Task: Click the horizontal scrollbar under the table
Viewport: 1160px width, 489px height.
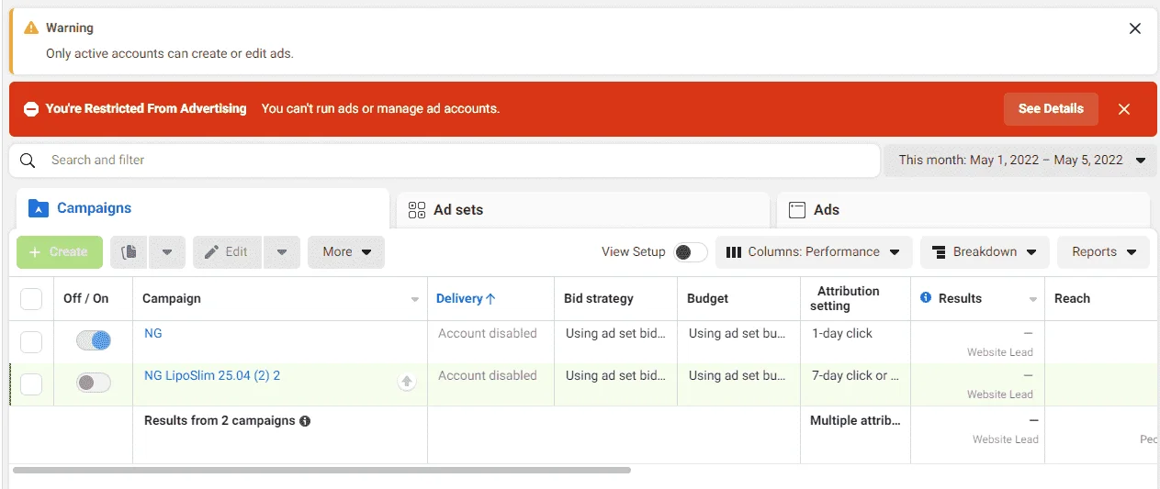Action: (321, 470)
